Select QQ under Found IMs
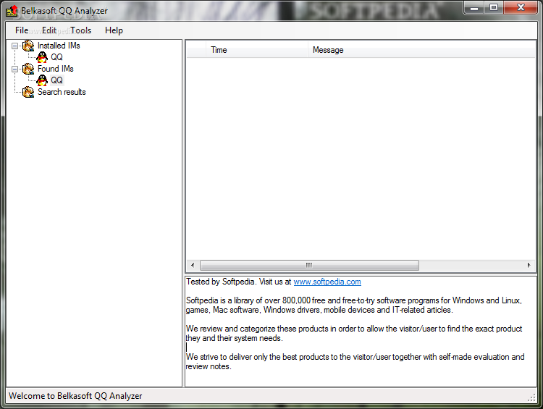This screenshot has width=543, height=409. 56,80
